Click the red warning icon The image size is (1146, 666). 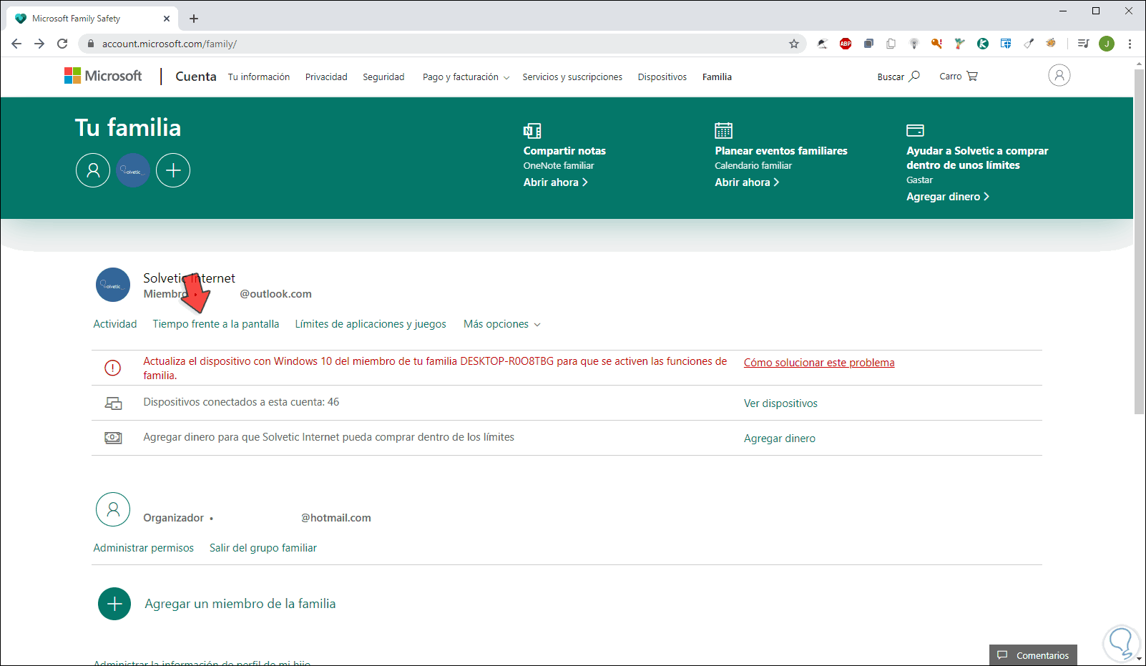point(113,368)
